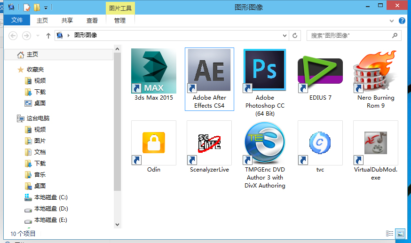Expand the address path chevron before 图形图像

[68, 35]
